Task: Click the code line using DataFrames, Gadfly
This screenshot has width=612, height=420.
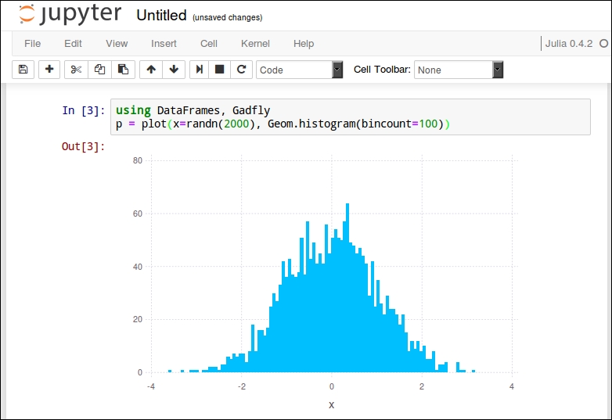Action: 193,111
